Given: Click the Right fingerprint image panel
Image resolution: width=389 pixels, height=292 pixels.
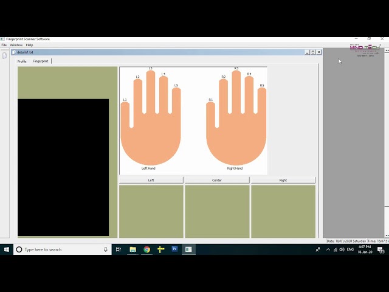Looking at the screenshot, I should click(283, 211).
